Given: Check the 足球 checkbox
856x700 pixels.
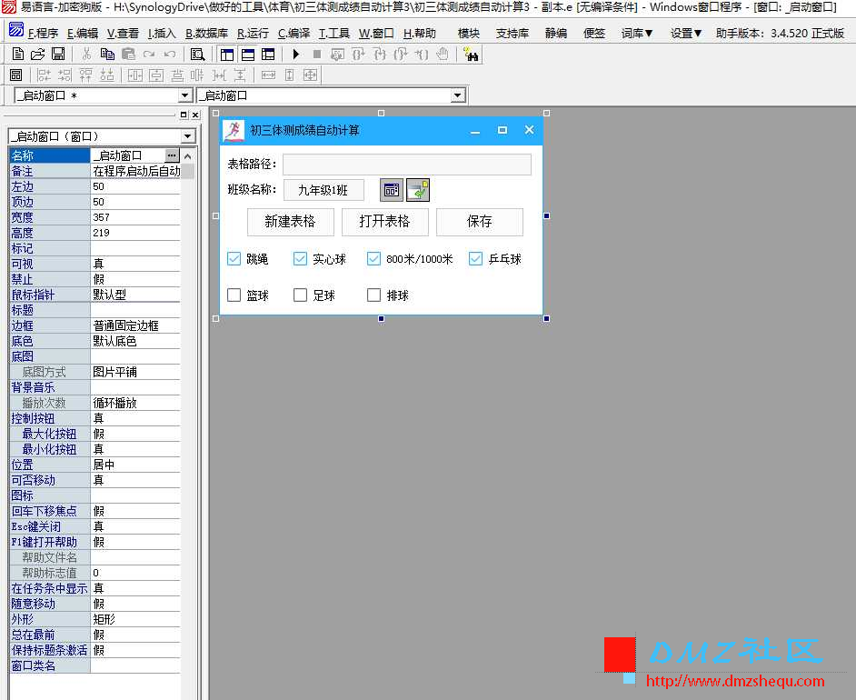Looking at the screenshot, I should click(300, 294).
